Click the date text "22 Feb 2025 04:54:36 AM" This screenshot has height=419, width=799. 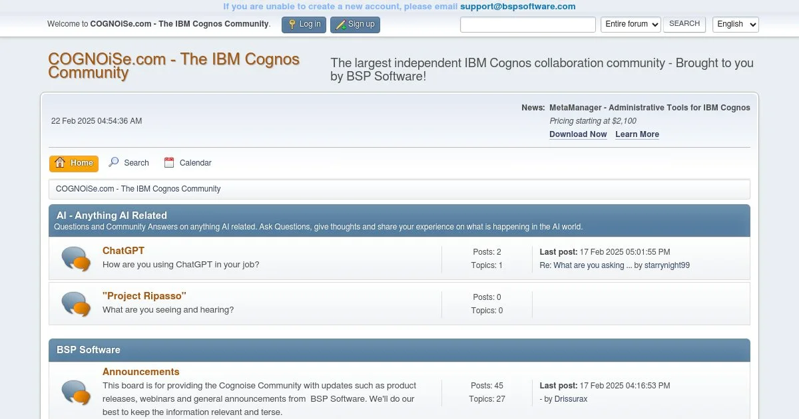click(97, 121)
